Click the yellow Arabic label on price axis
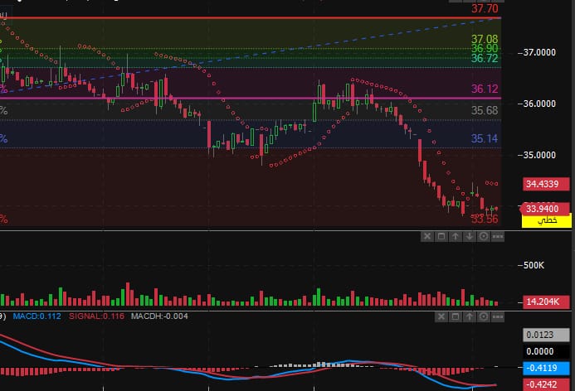 point(548,222)
